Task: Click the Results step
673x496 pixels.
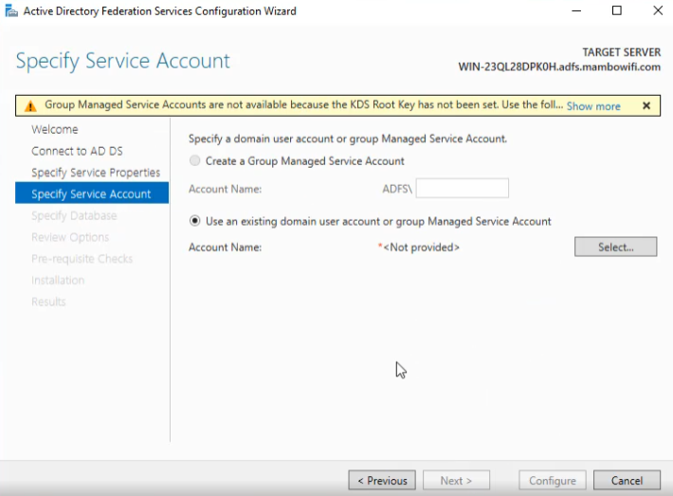Action: coord(48,302)
